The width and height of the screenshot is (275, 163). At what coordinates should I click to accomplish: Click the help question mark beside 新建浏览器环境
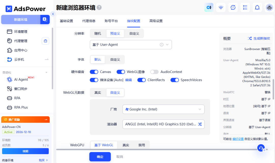[x=99, y=8]
